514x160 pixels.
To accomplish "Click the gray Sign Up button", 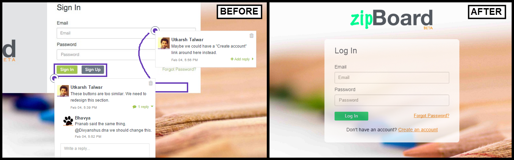I will click(93, 70).
